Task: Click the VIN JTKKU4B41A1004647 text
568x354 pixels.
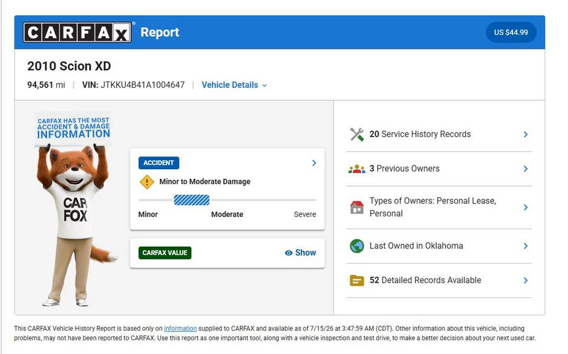Action: (x=133, y=85)
